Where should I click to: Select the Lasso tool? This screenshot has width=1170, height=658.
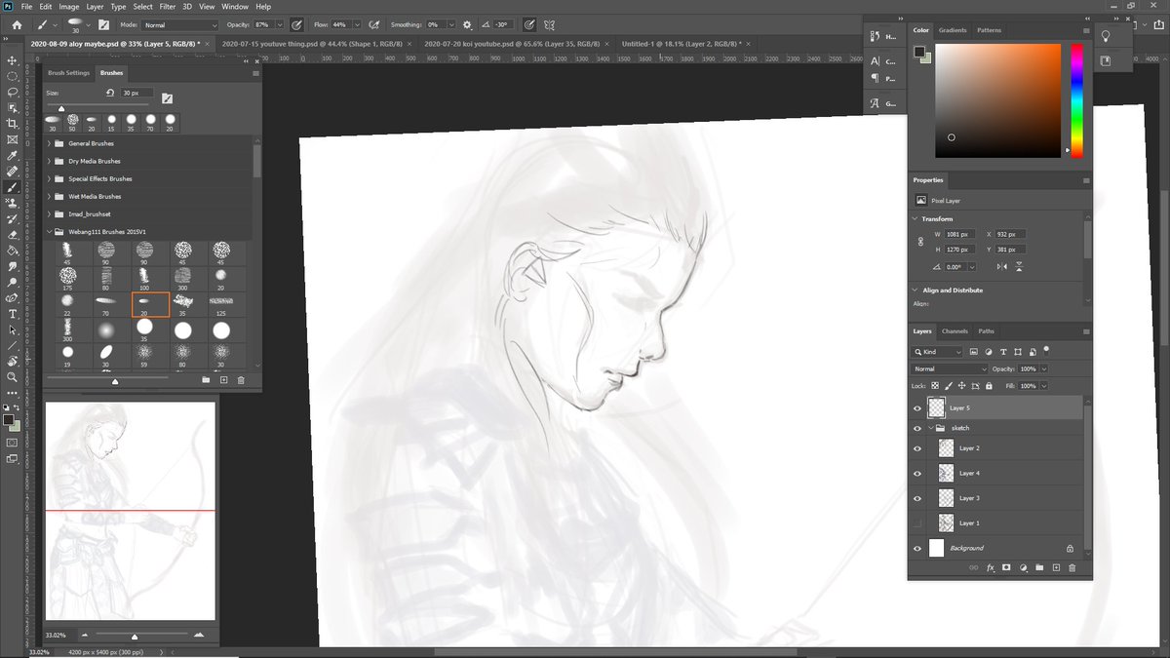[13, 92]
